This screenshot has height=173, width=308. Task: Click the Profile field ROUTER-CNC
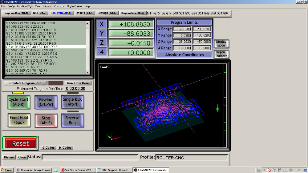pos(192,158)
